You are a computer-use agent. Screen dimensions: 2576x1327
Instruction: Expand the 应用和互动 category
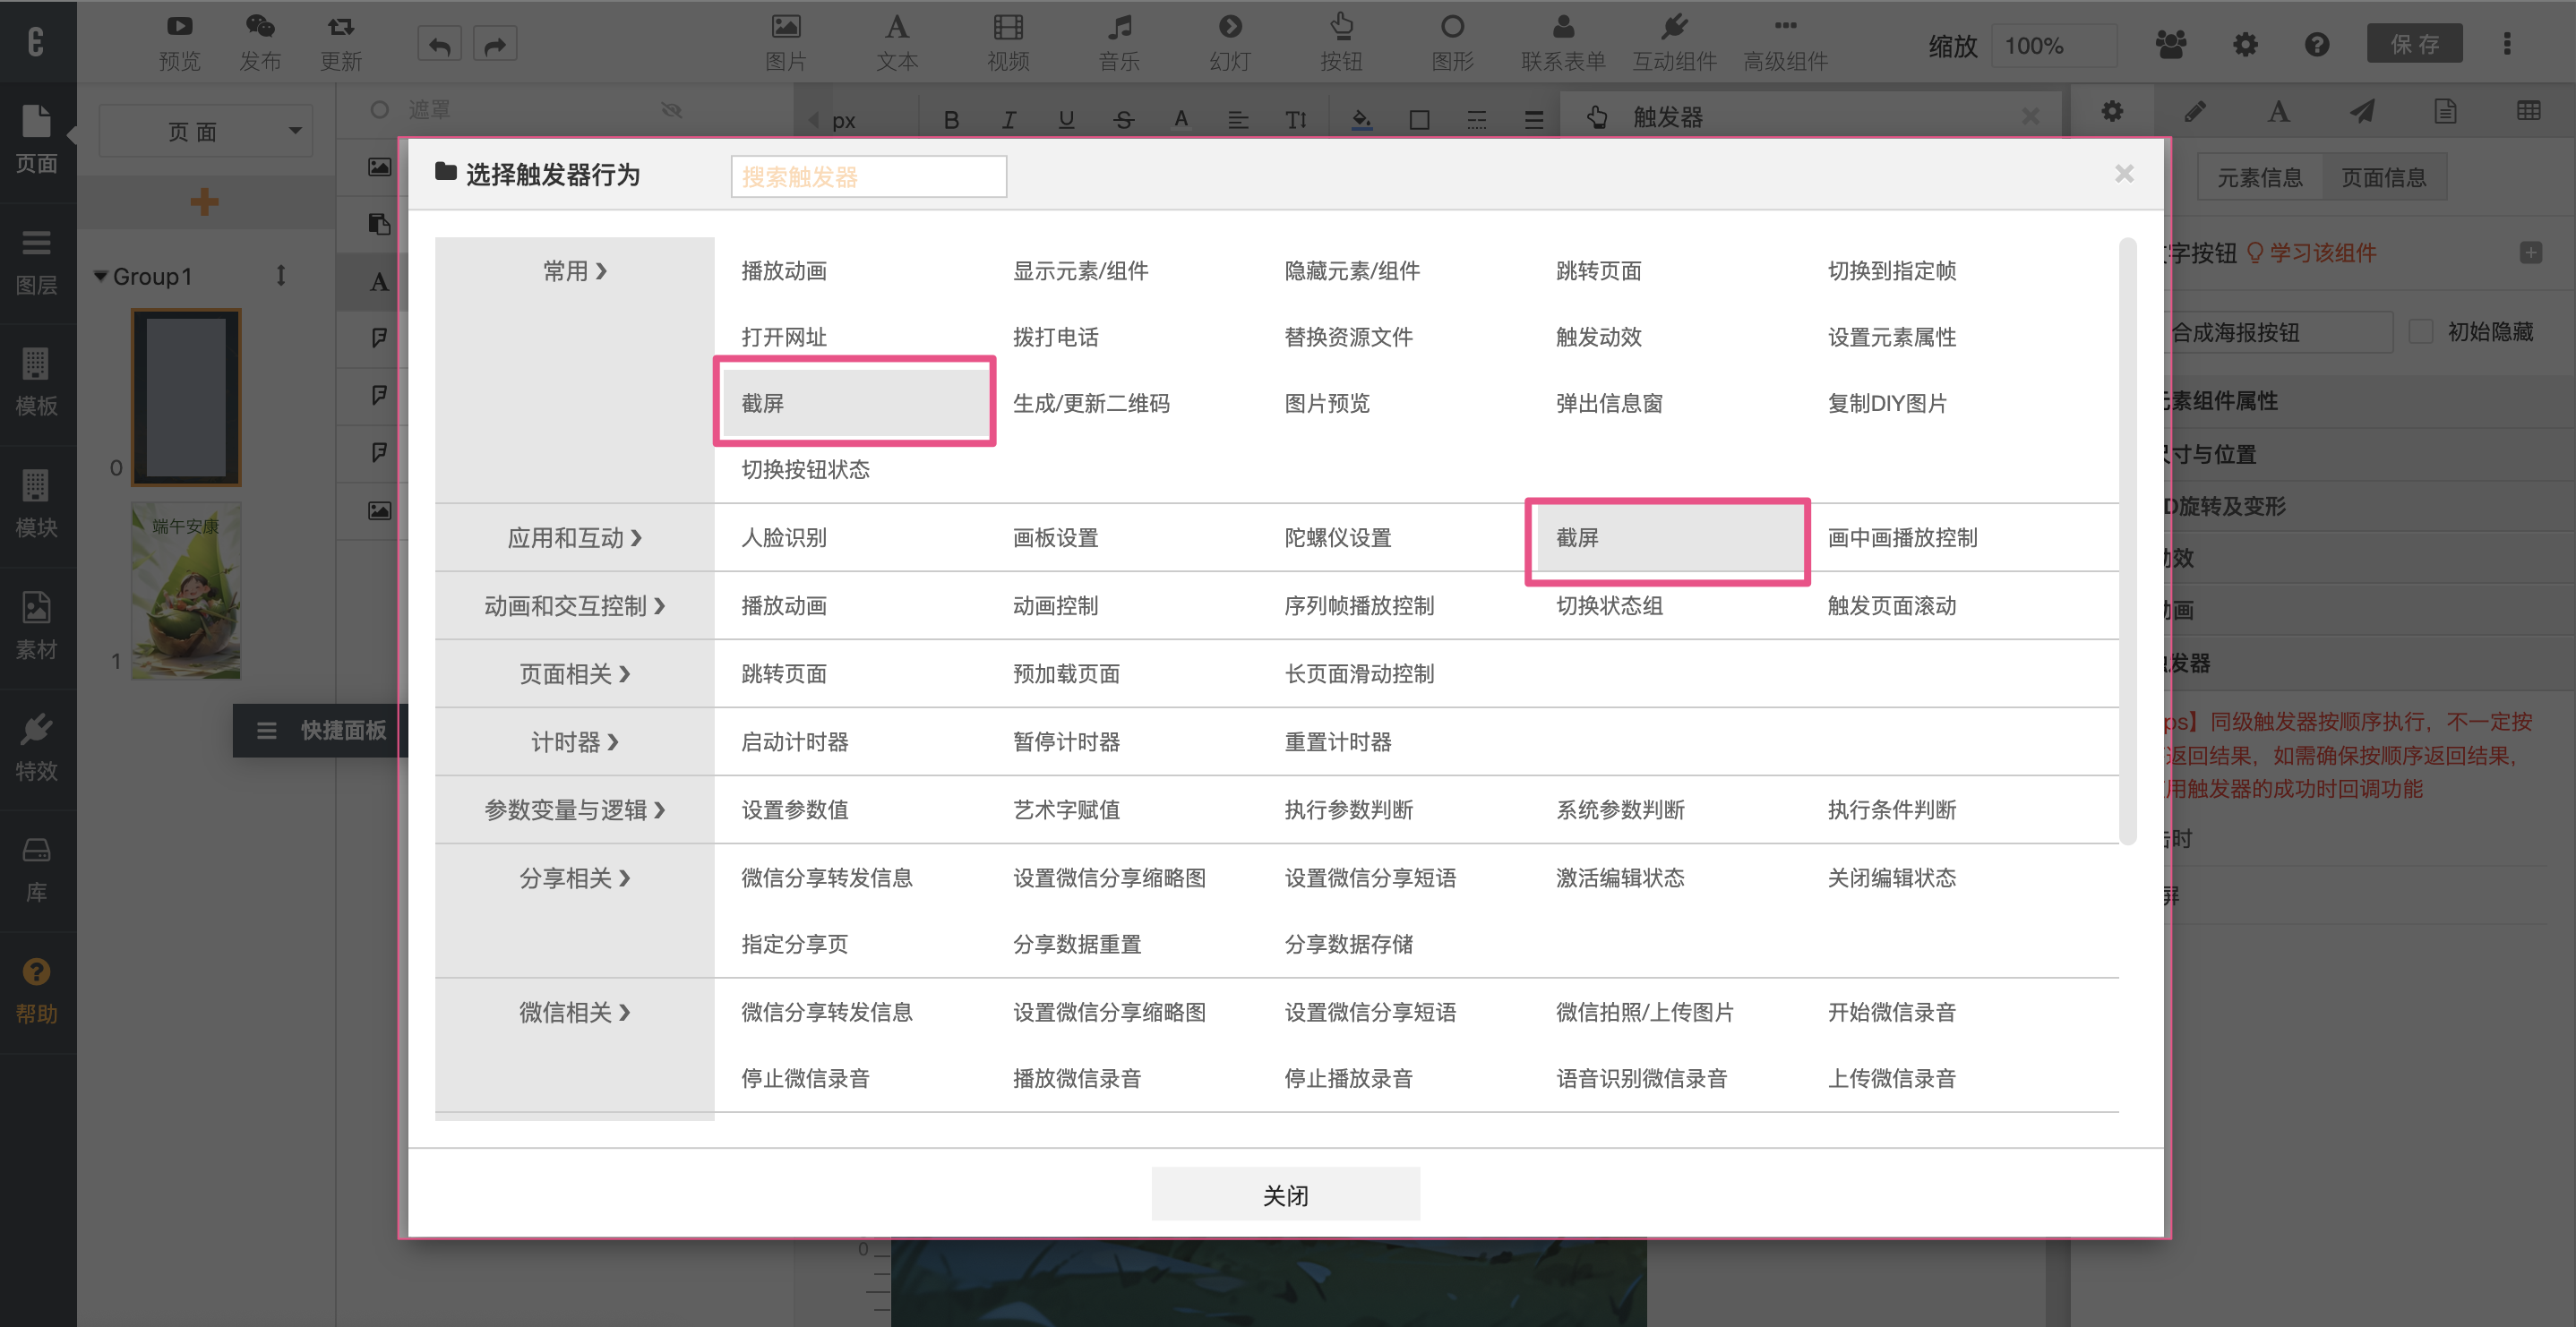click(x=574, y=538)
